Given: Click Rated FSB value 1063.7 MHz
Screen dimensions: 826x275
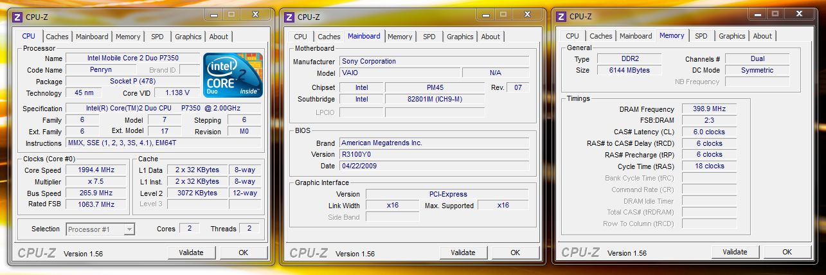Looking at the screenshot, I should click(x=96, y=204).
